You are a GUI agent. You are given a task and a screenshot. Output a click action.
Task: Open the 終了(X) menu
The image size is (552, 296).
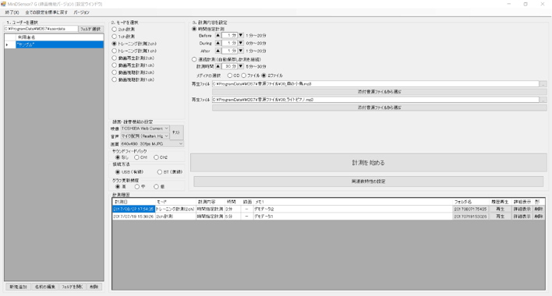pyautogui.click(x=12, y=12)
